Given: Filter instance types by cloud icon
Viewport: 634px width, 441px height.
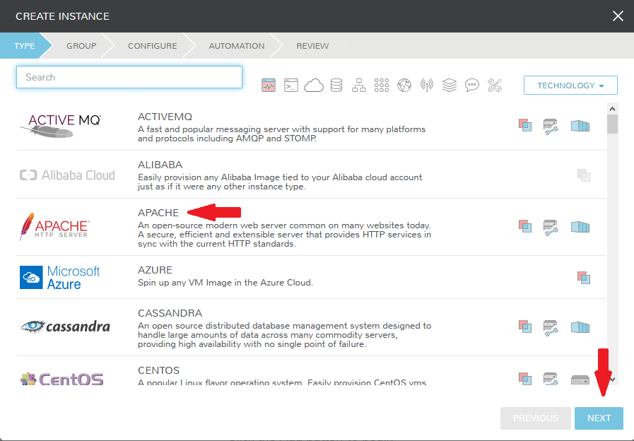Looking at the screenshot, I should tap(314, 86).
